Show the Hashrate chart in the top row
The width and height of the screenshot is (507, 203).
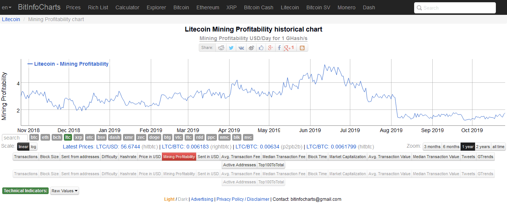tap(128, 157)
